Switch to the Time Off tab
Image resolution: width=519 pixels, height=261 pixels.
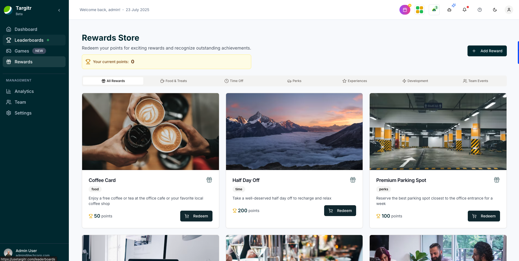tap(234, 81)
